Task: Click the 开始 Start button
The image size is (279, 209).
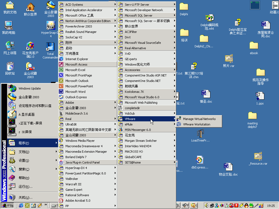Action: [x=7, y=205]
